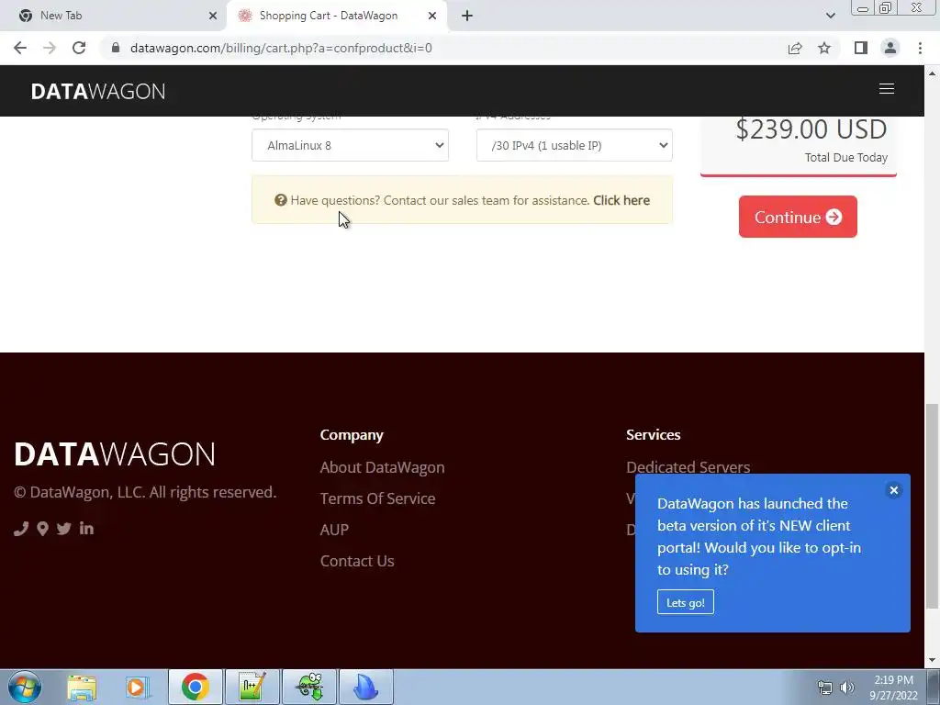Open the /30 IPv4 addresses dropdown

pos(575,145)
